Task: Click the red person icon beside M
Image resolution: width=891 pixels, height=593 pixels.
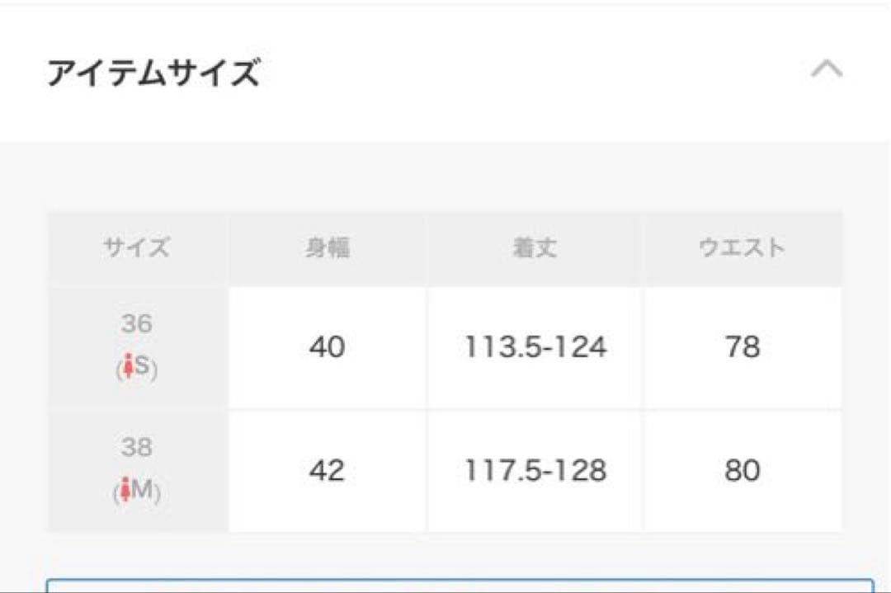Action: click(126, 492)
